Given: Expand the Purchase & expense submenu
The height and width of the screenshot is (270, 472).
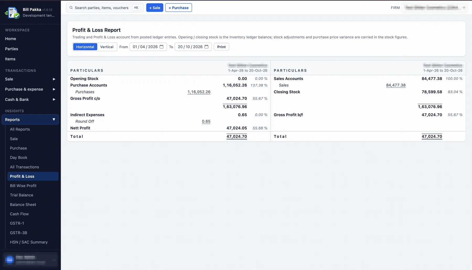Looking at the screenshot, I should point(30,89).
